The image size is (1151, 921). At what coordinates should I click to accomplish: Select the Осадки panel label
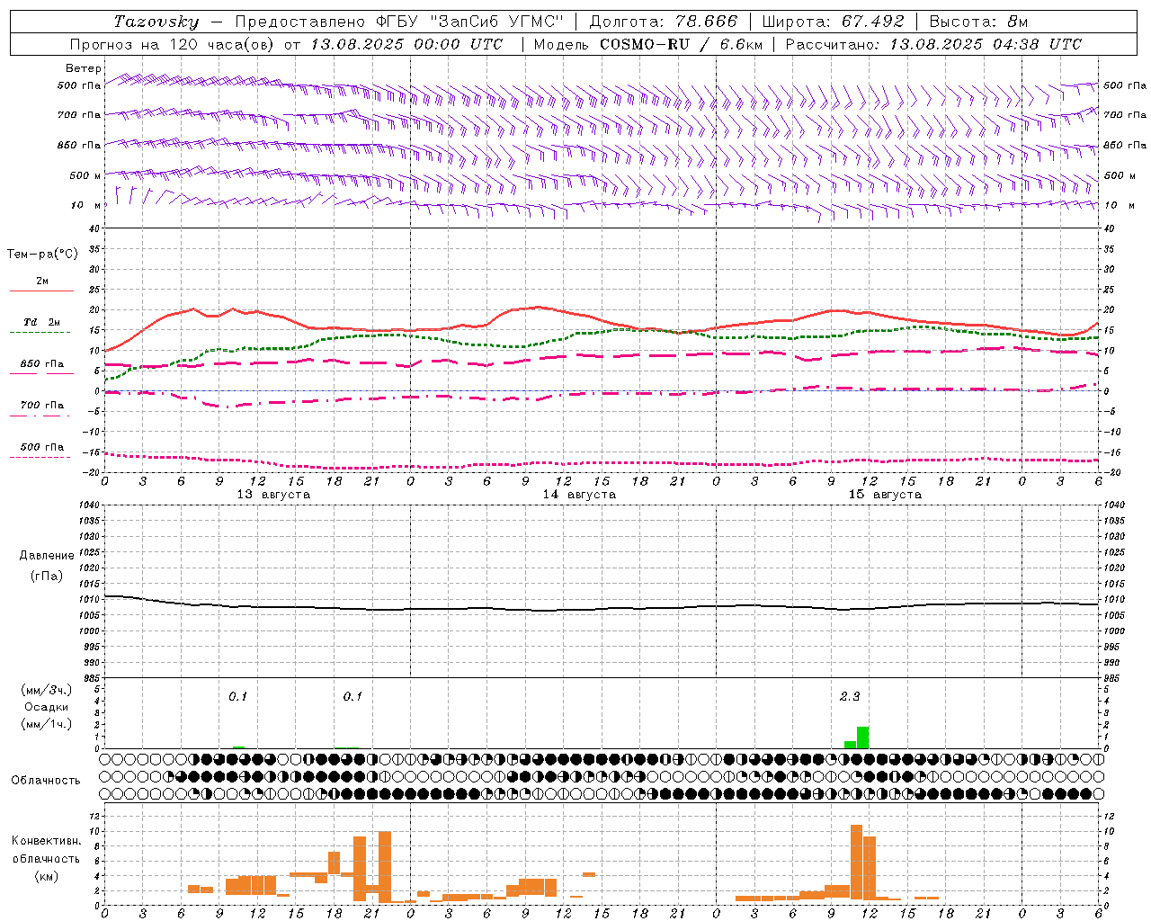(47, 707)
